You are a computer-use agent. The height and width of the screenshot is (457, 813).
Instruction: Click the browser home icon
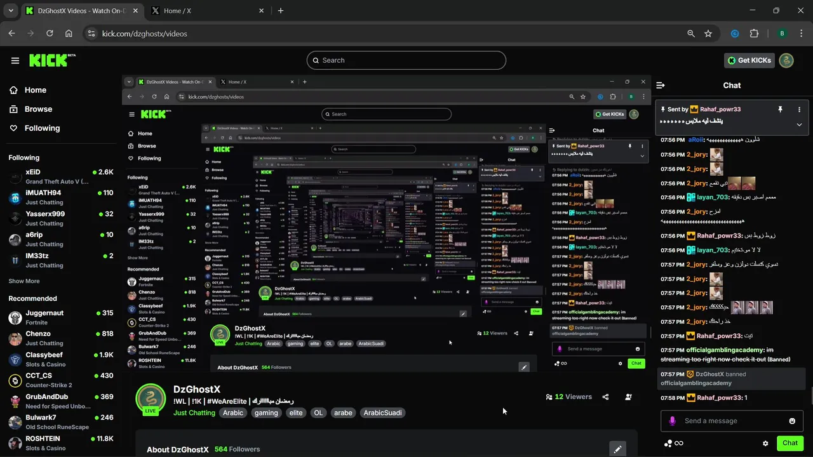pyautogui.click(x=69, y=34)
